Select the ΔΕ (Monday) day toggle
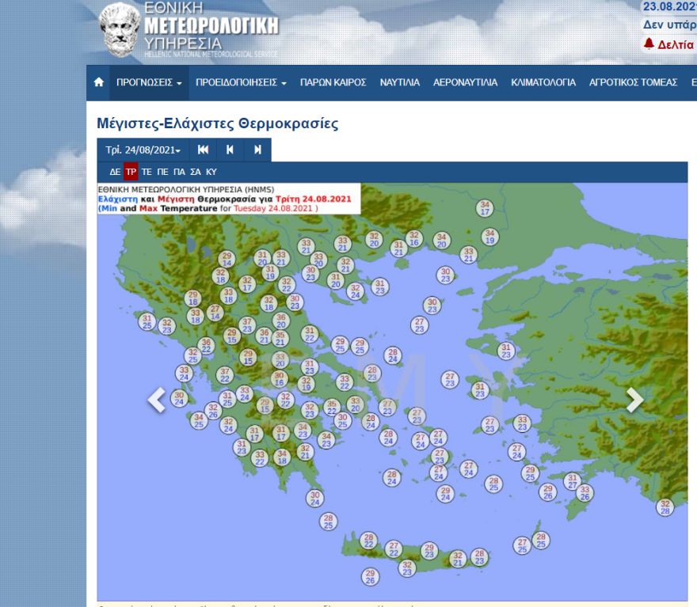 click(x=115, y=172)
